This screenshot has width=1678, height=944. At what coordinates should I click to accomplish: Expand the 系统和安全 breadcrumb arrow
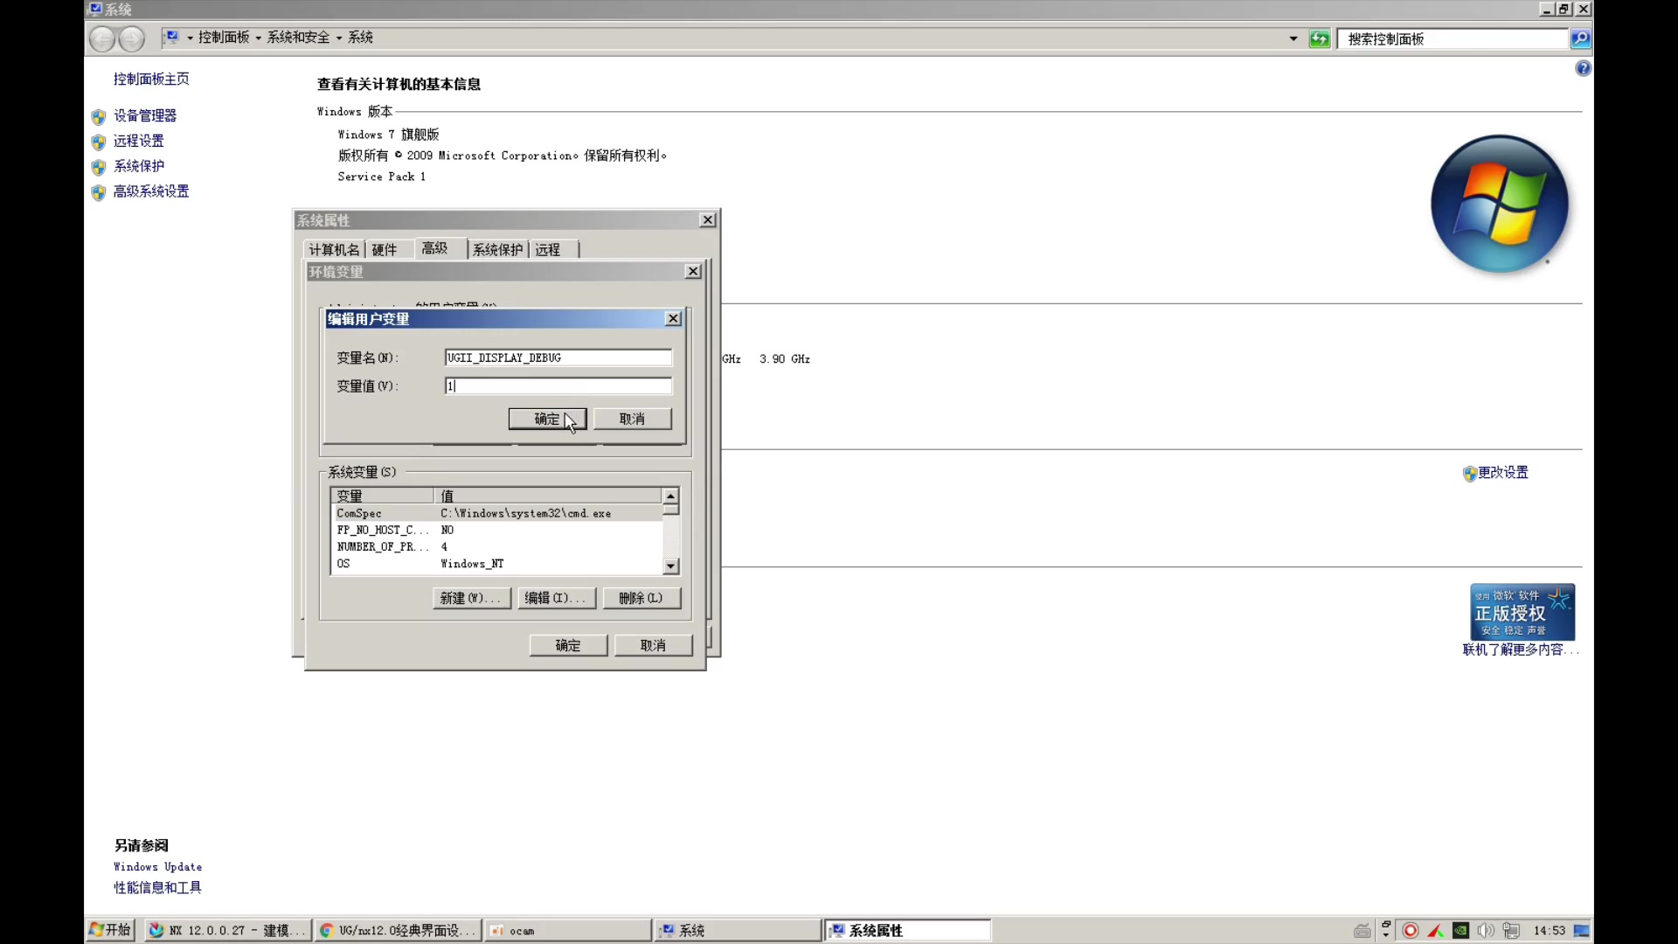(x=339, y=38)
